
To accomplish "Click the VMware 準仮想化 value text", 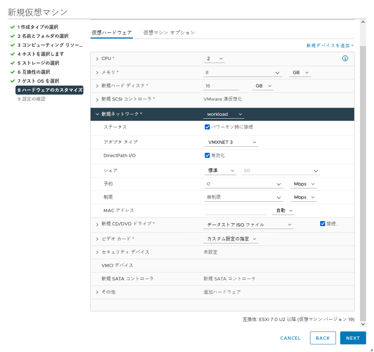I will coord(222,99).
